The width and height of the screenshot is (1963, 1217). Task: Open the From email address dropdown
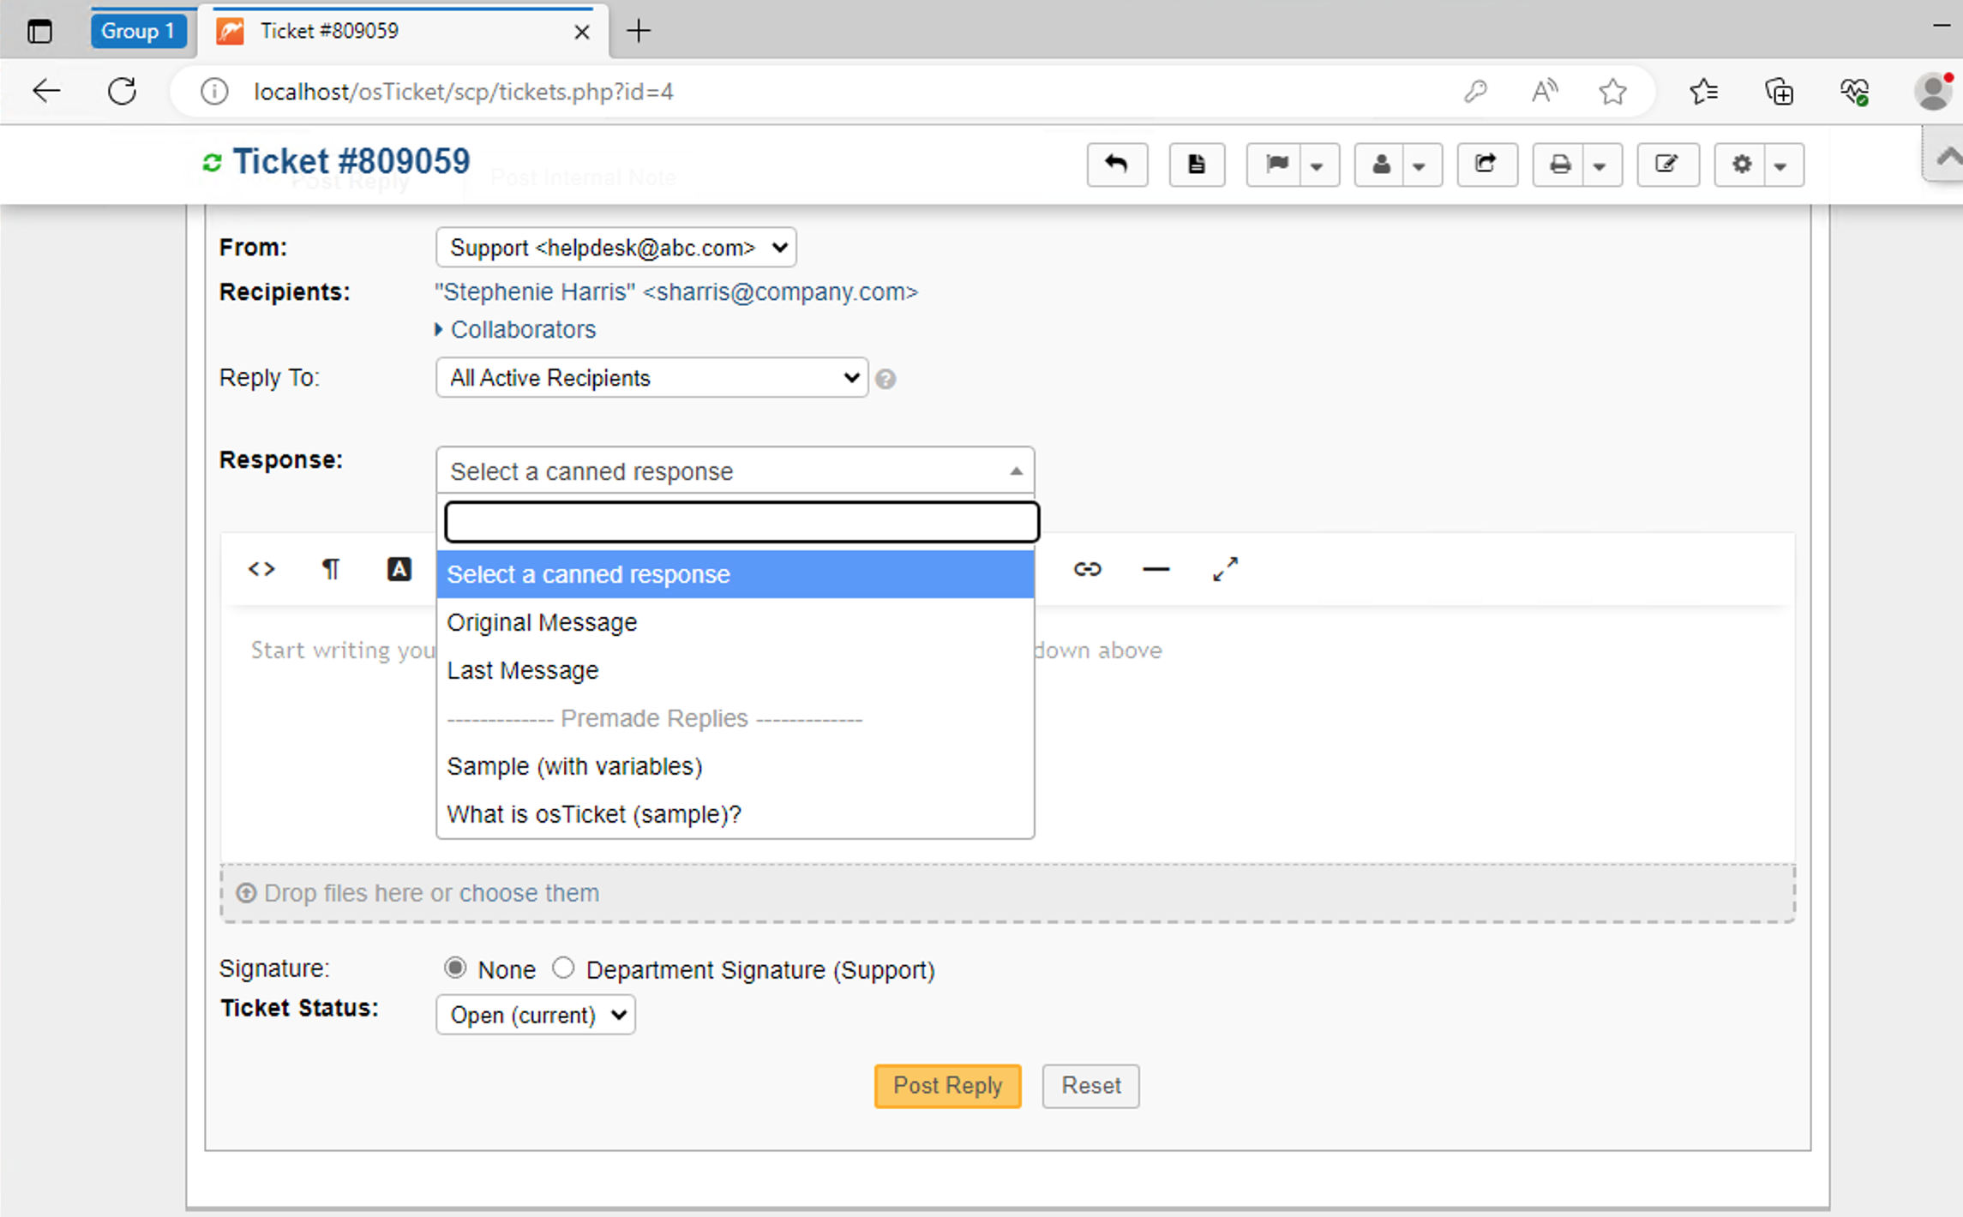pyautogui.click(x=615, y=248)
